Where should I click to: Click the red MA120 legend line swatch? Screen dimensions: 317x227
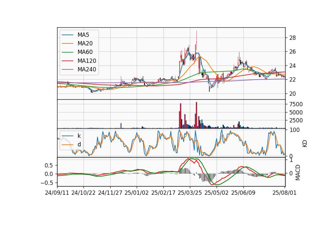(67, 61)
